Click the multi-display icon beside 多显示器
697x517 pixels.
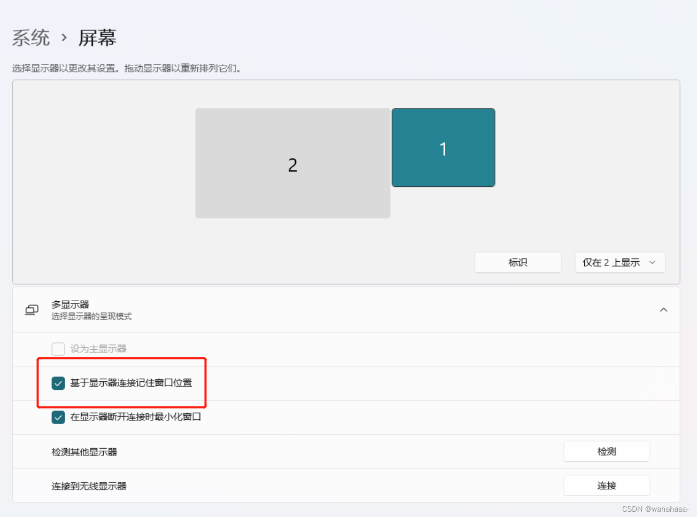point(32,310)
